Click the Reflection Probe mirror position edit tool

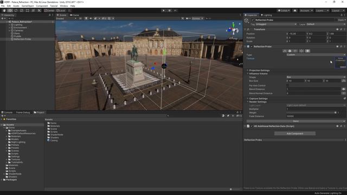pos(301,51)
